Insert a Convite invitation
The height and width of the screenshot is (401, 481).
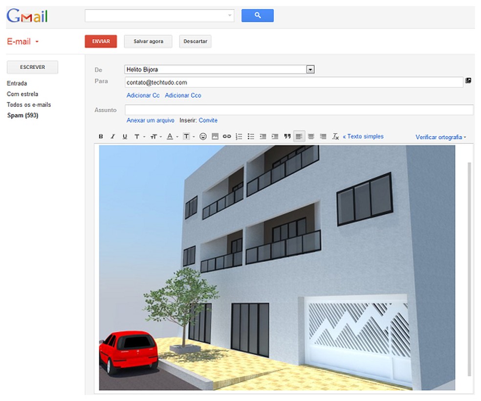[x=208, y=120]
